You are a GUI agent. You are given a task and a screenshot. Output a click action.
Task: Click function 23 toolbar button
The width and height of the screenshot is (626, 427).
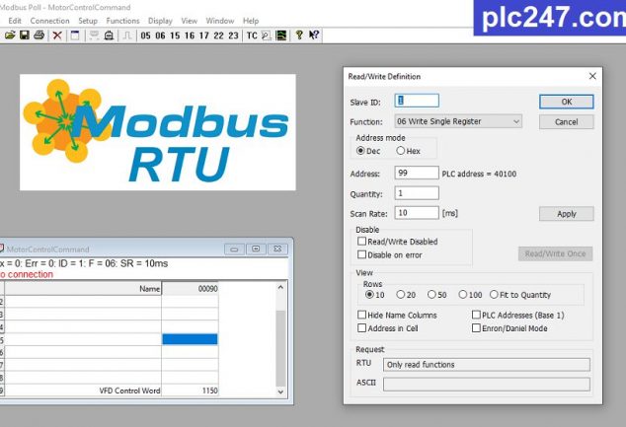[x=233, y=36]
